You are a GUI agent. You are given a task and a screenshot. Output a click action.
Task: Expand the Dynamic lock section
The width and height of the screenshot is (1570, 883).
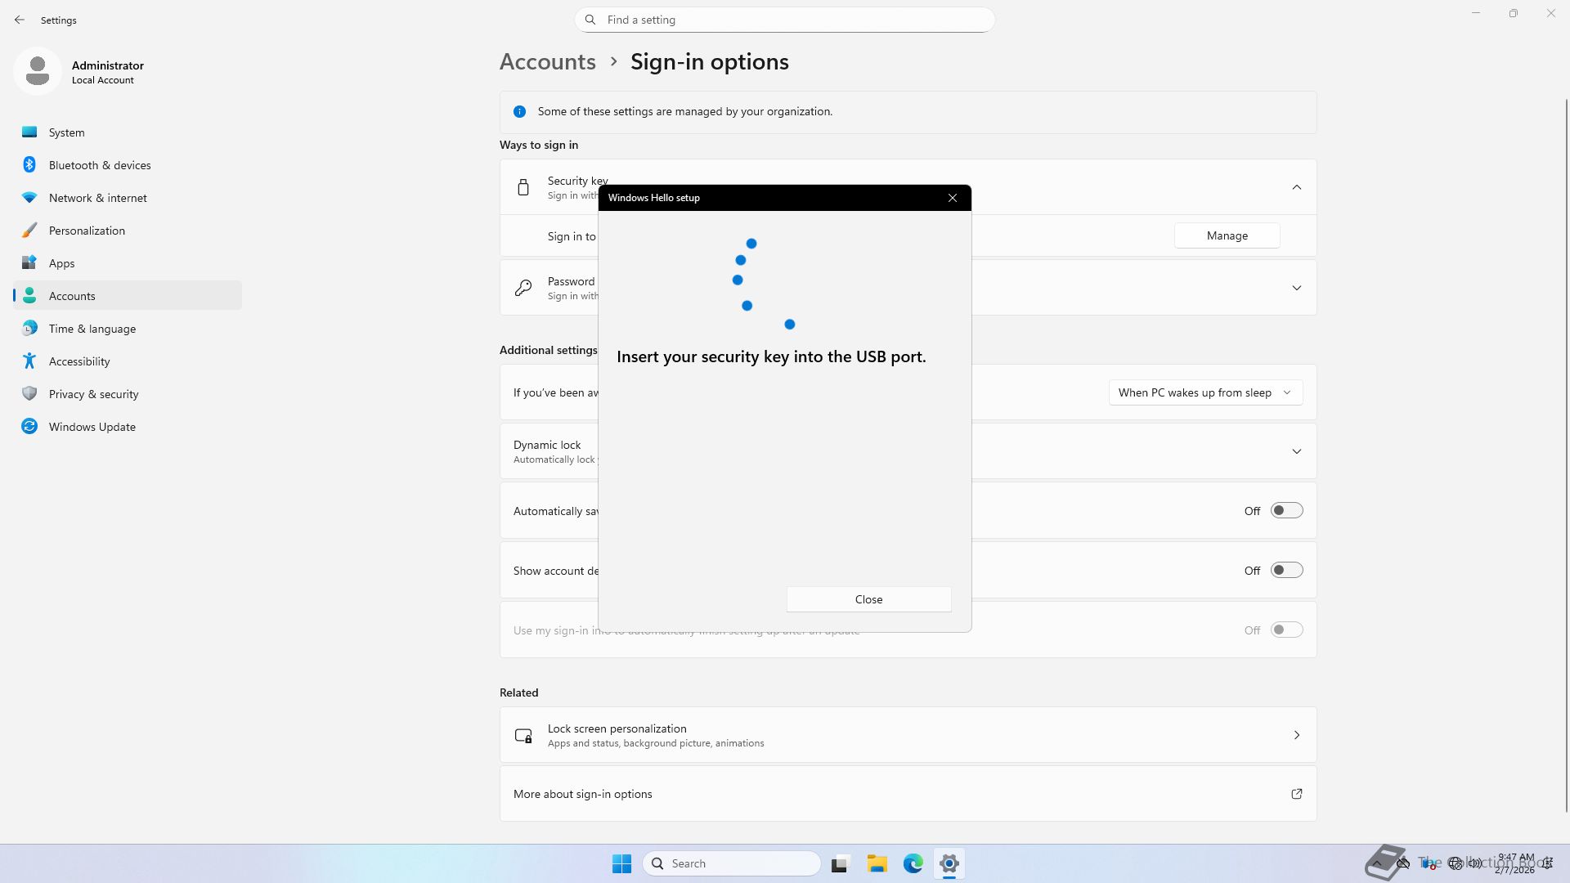1296,451
